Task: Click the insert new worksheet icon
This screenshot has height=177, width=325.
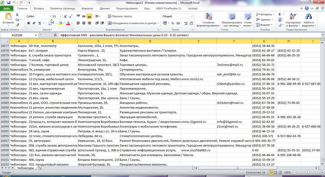Action: coord(40,168)
